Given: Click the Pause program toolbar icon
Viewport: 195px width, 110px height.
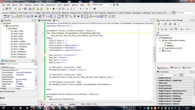Looking at the screenshot, I should 60,9.
